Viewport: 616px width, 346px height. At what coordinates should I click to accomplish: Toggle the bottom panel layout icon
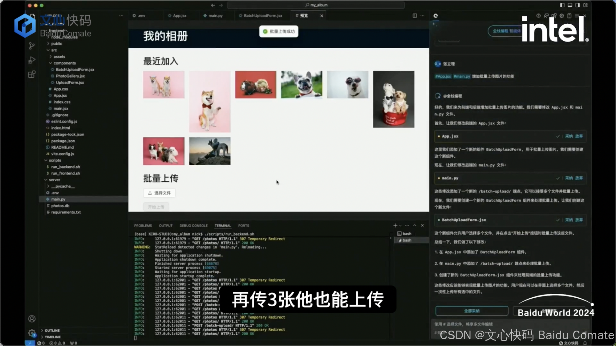pos(570,5)
